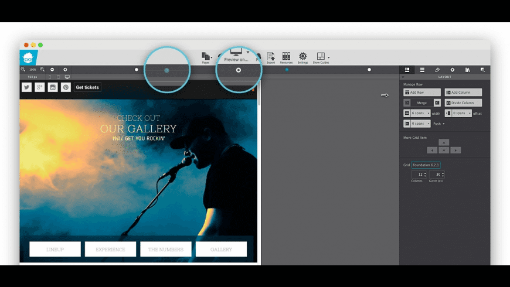Click the white breakpoint dot above social icons
The width and height of the screenshot is (510, 287).
click(x=136, y=70)
